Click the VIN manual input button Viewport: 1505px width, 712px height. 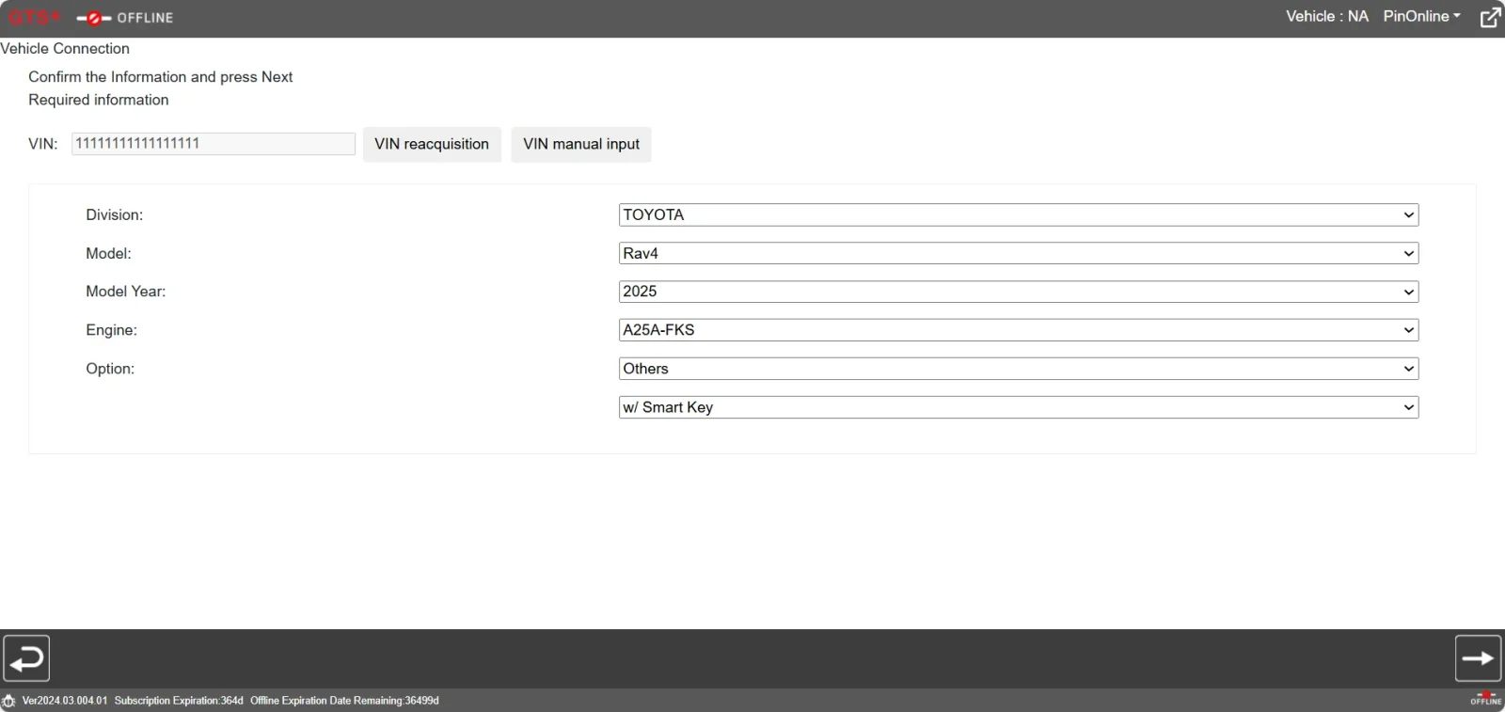581,145
